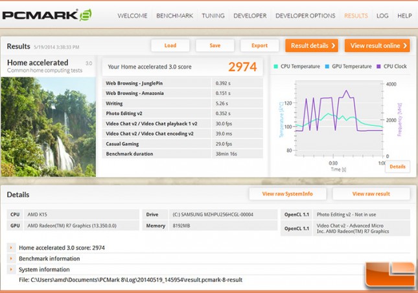Viewport: 418px width, 293px height.
Task: Click the CPU Temperature legend swatch
Action: point(275,66)
